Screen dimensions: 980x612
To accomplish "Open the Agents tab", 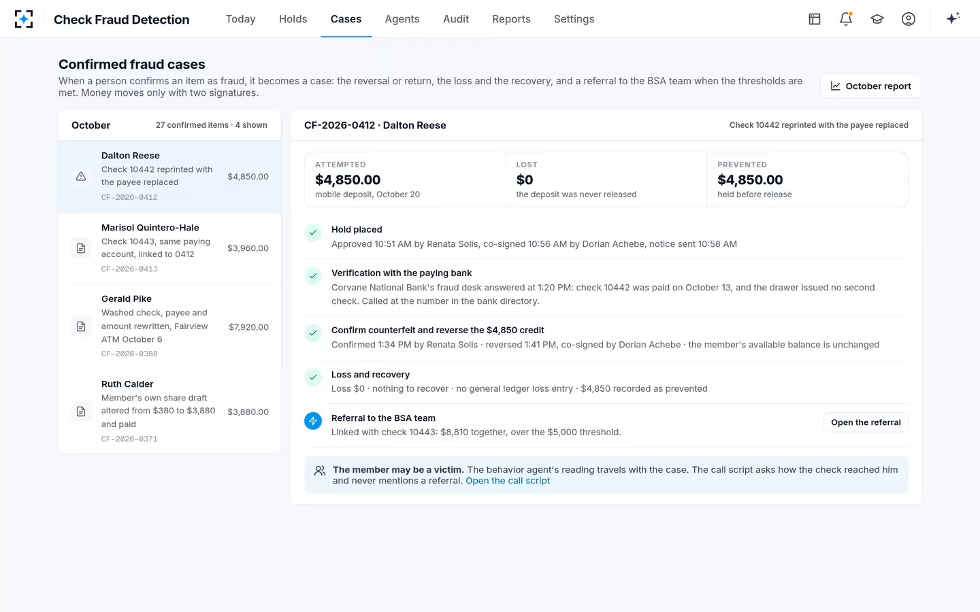I will tap(402, 19).
